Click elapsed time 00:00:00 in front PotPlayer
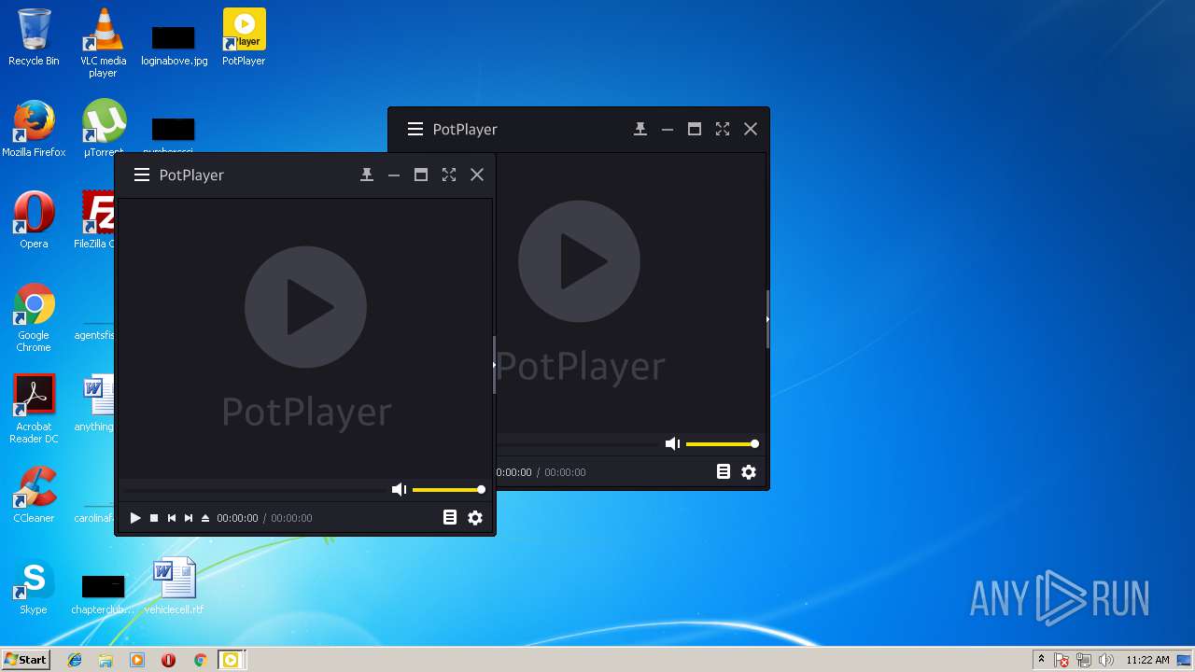 pyautogui.click(x=237, y=518)
